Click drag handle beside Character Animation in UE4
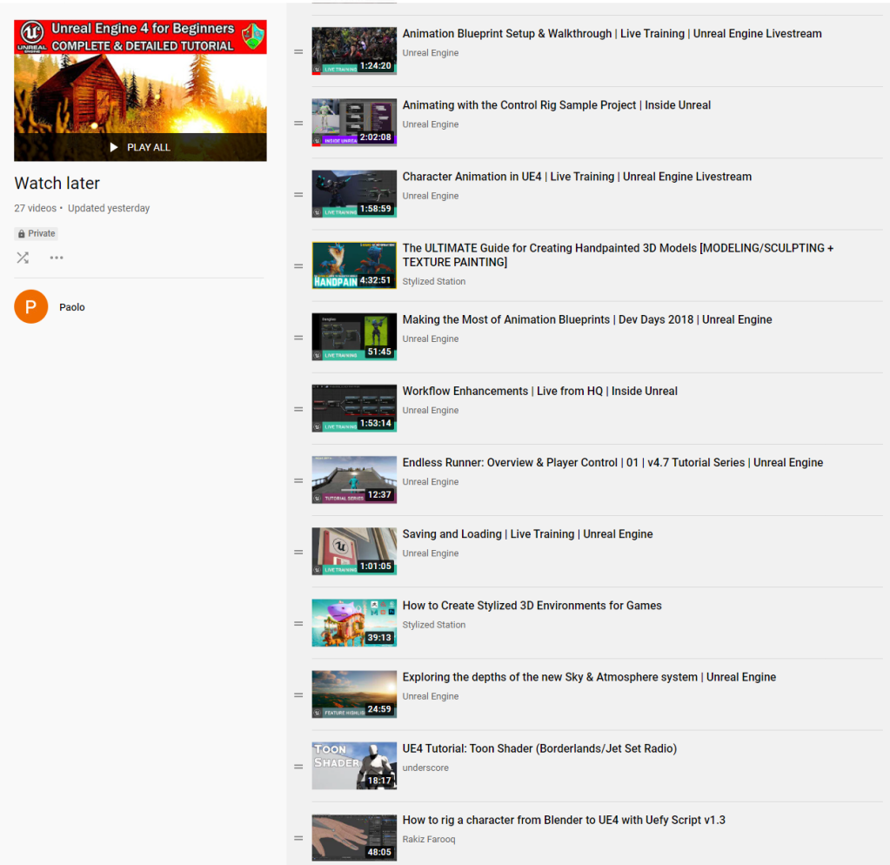Screen dimensions: 890x865 [x=298, y=195]
